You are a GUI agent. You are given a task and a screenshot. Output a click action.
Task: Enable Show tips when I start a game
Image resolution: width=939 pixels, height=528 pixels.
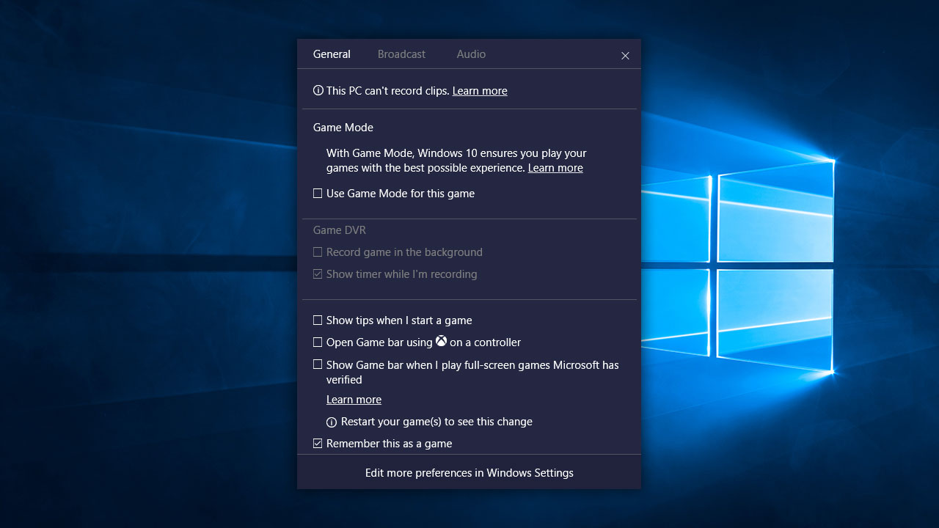[318, 320]
